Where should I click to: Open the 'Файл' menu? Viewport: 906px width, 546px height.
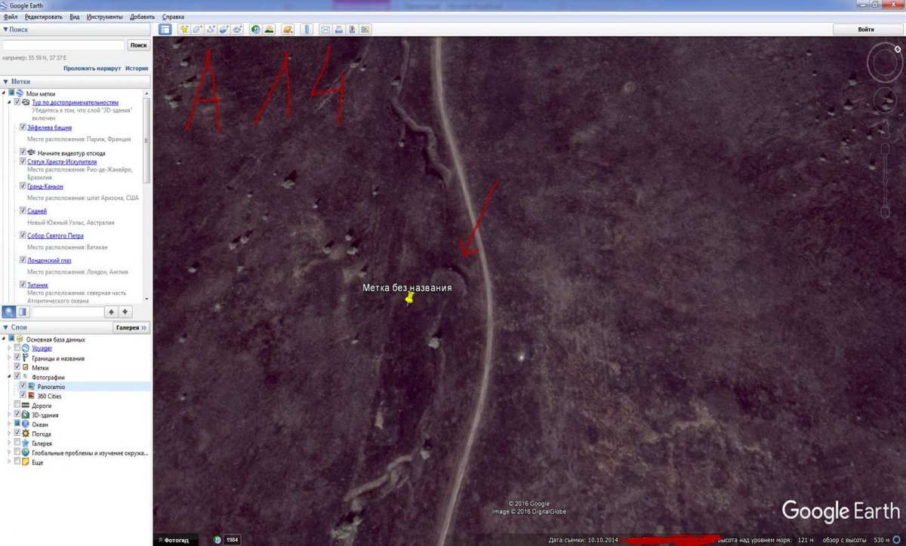[10, 17]
